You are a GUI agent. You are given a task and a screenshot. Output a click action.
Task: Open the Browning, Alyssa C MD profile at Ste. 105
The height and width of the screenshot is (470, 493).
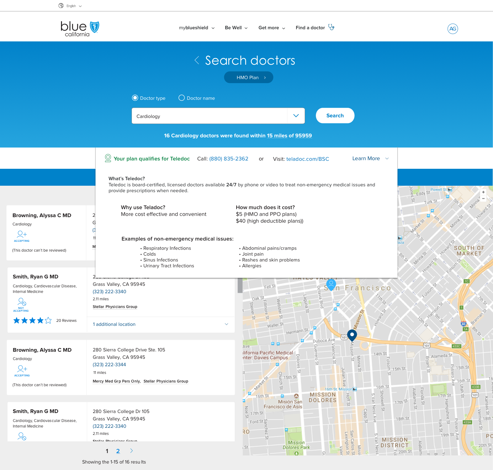coord(42,350)
